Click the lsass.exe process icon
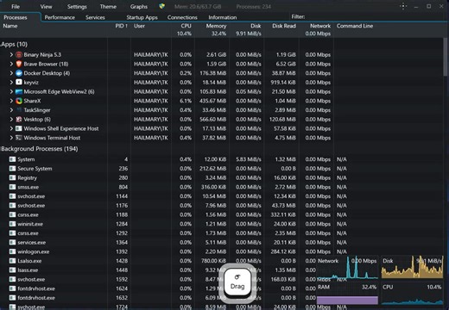The image size is (449, 310). point(12,270)
